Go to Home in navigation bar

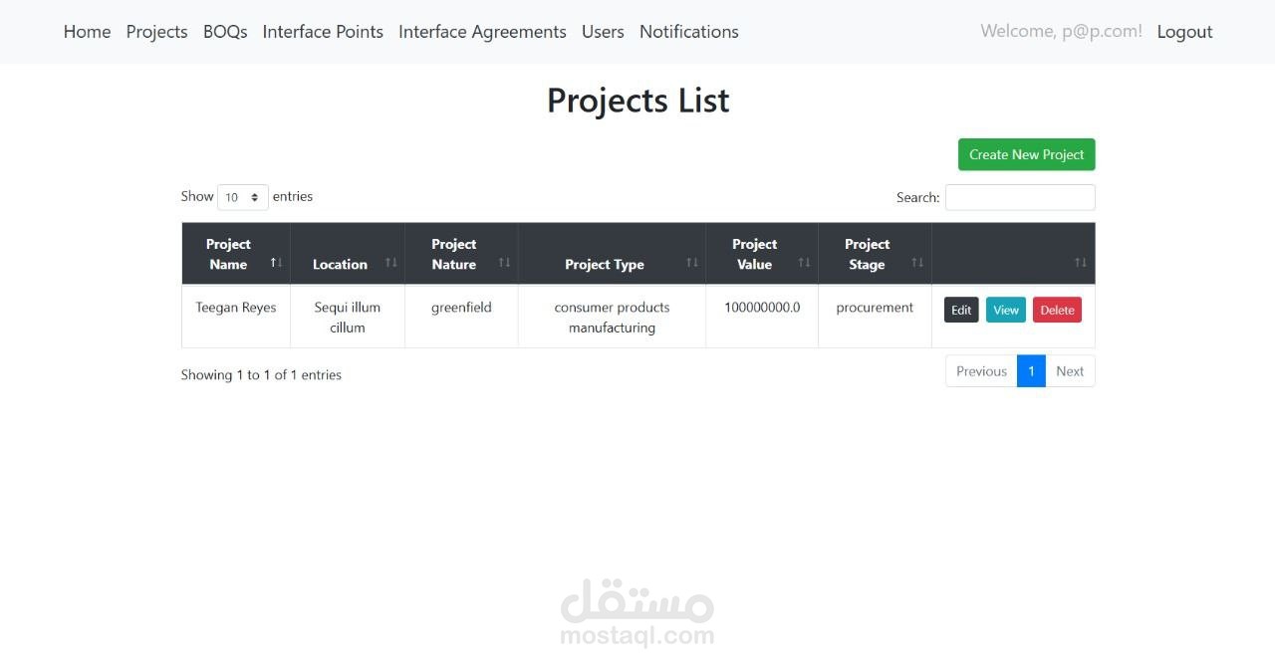pyautogui.click(x=87, y=32)
